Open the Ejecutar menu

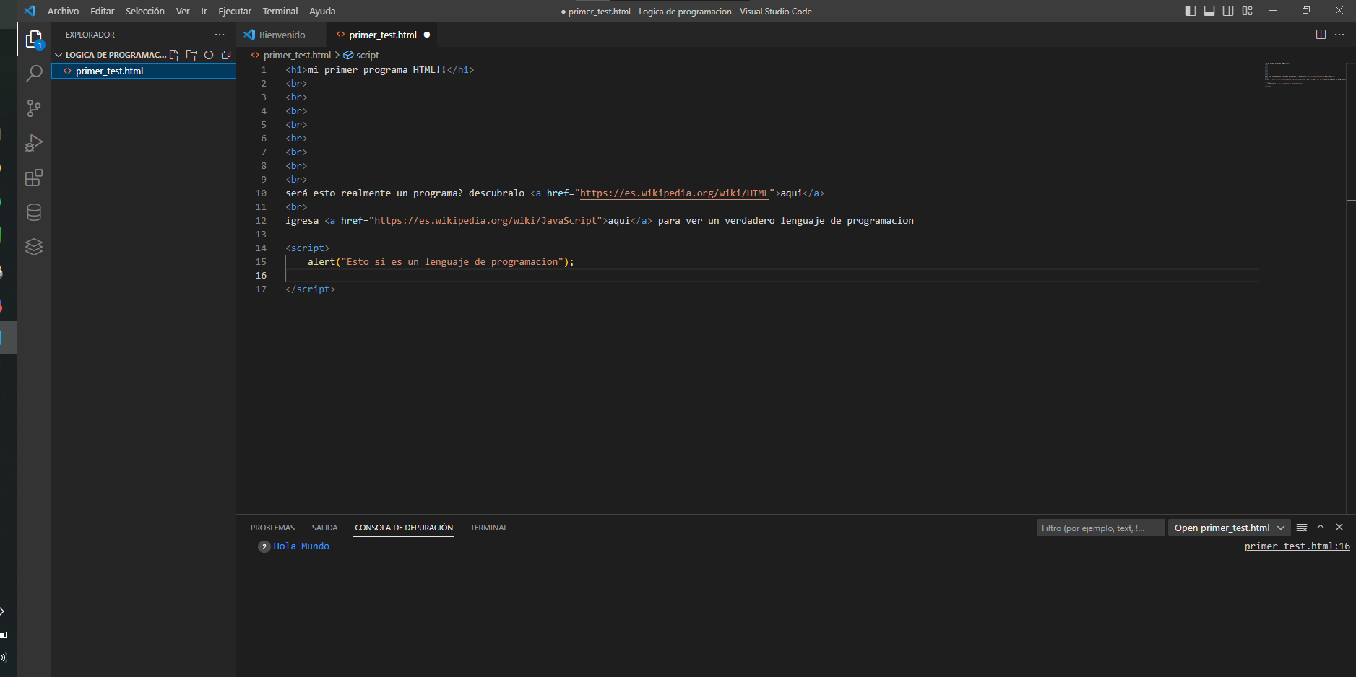click(235, 11)
